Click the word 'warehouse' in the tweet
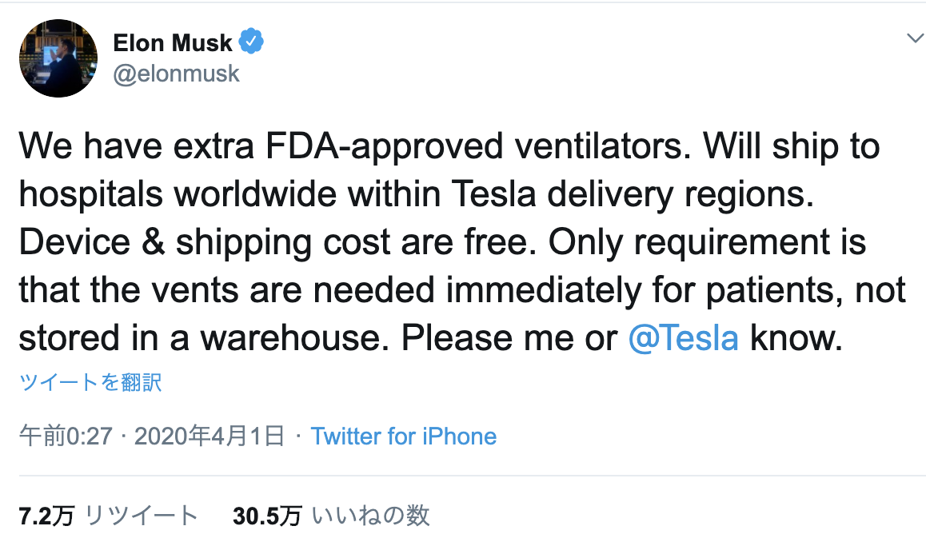Screen dimensions: 926x550 click(x=294, y=338)
